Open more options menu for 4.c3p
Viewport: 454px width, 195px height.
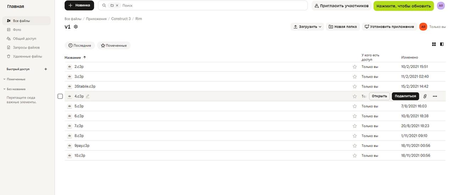435,96
